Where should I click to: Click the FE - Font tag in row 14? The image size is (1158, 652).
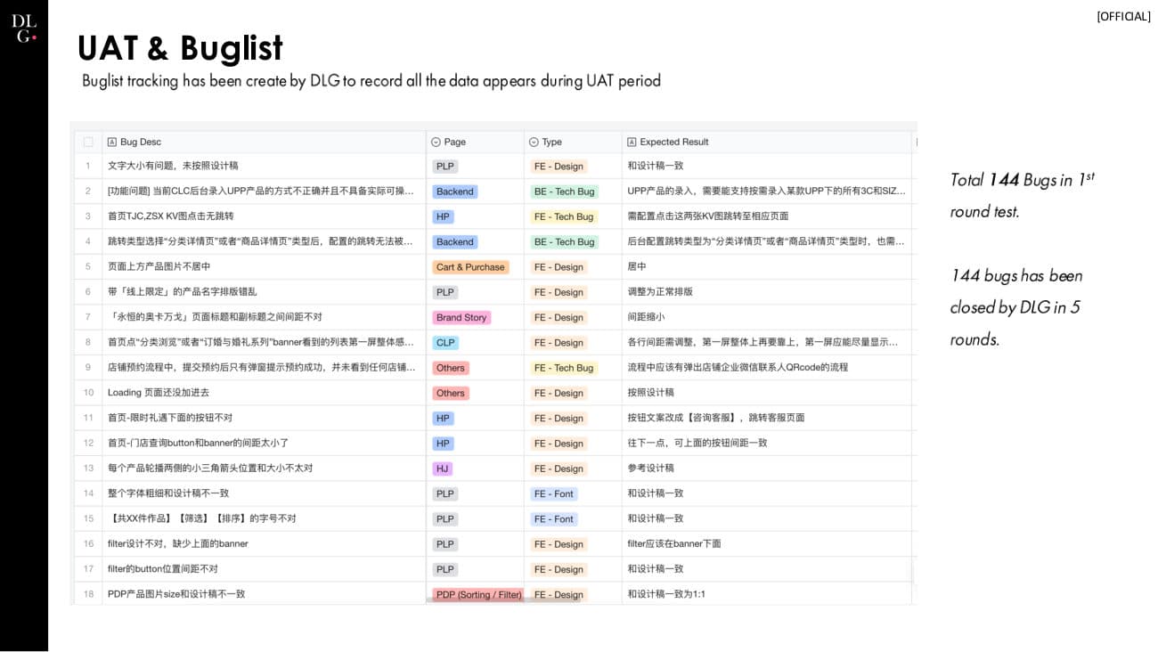point(553,494)
